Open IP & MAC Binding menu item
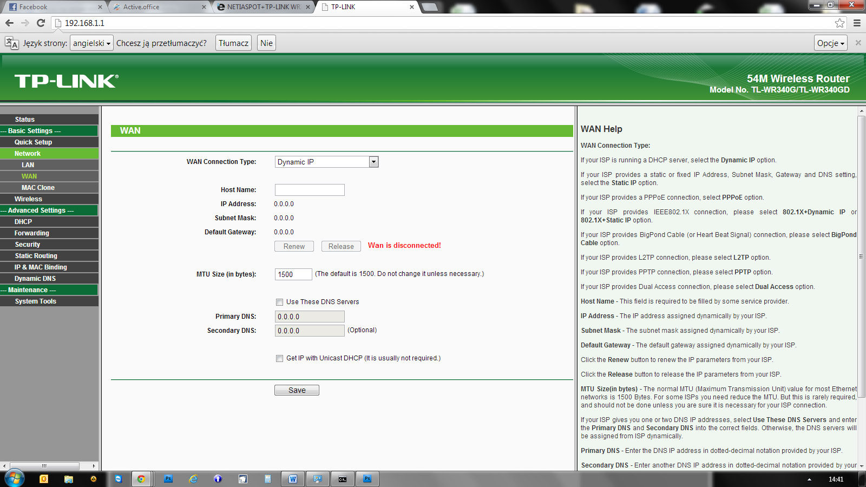 (41, 267)
